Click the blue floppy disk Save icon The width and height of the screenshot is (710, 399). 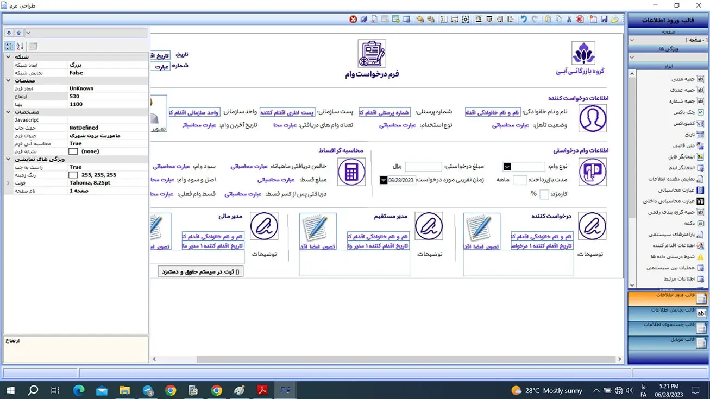[604, 19]
